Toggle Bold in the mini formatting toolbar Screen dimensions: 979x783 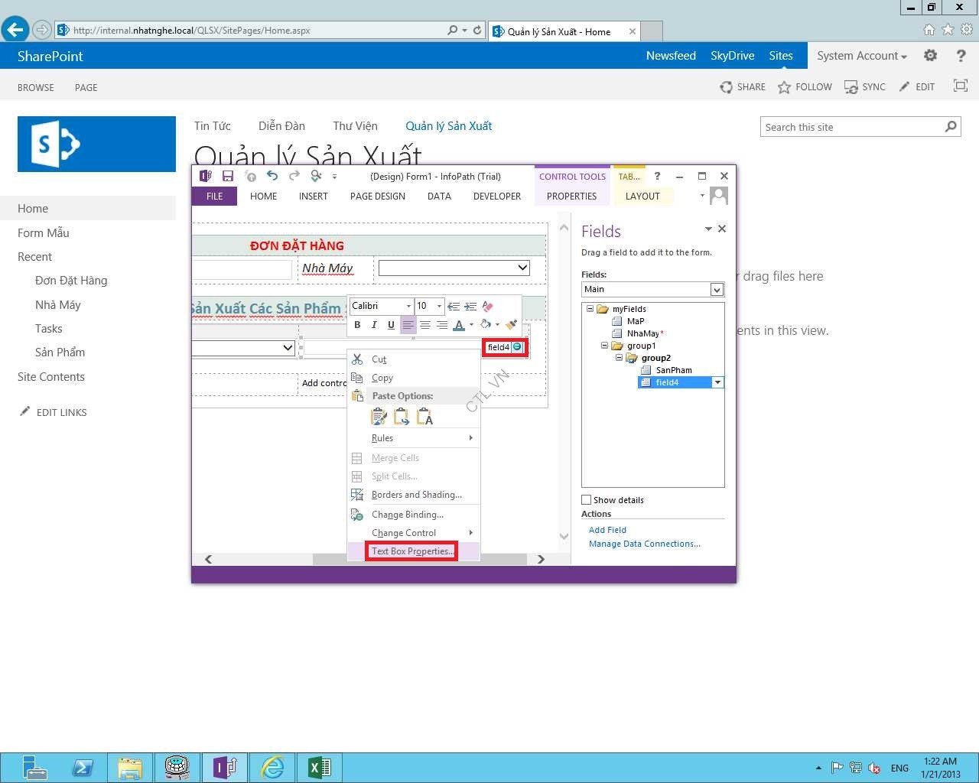pyautogui.click(x=357, y=325)
